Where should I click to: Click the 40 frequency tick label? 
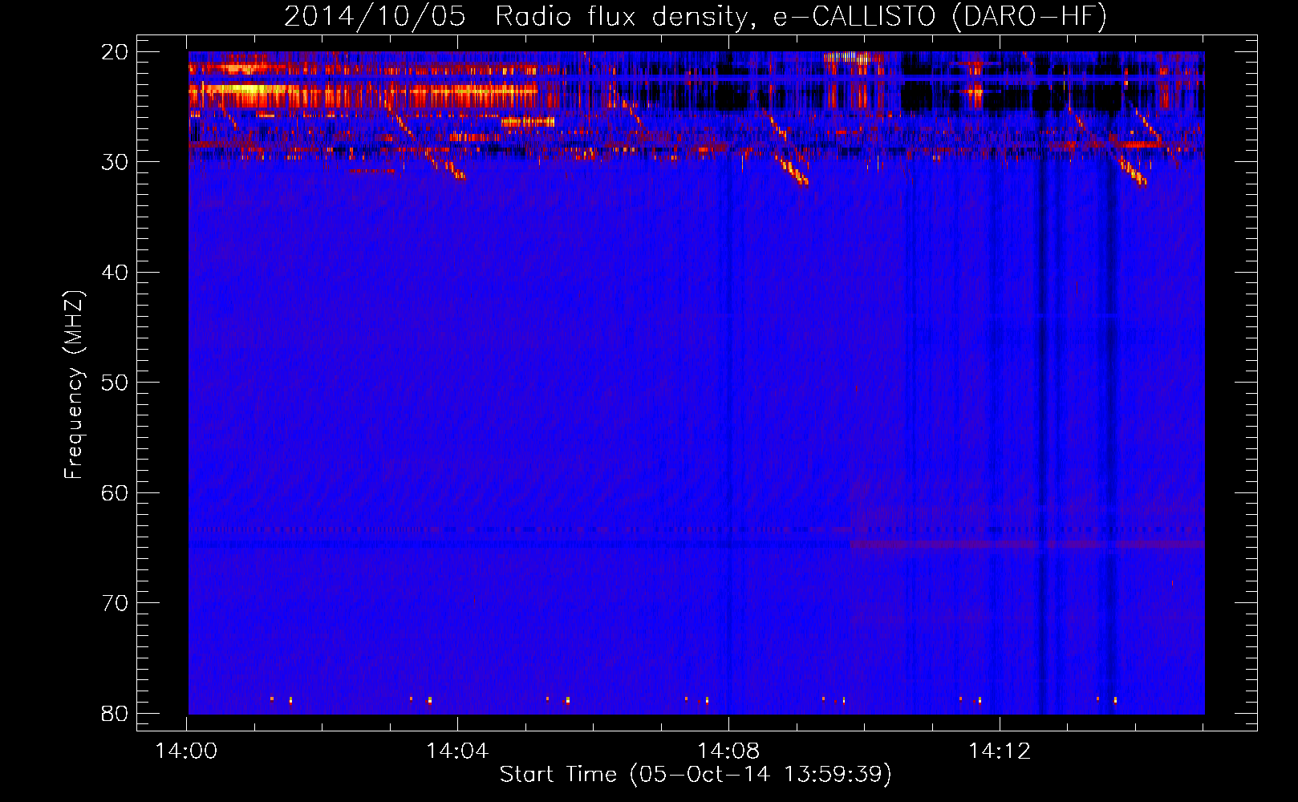click(115, 272)
